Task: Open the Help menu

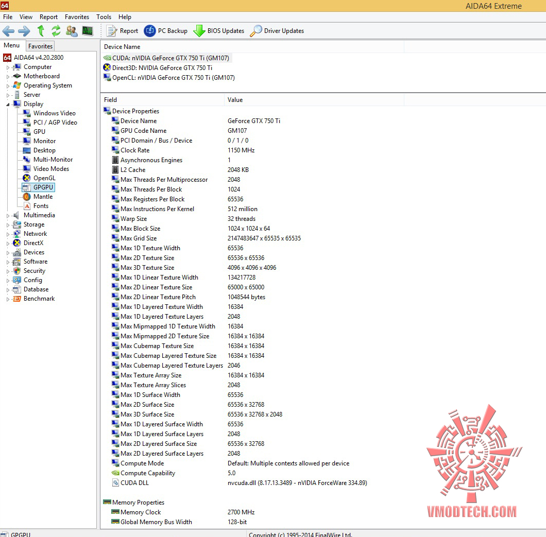Action: coord(125,16)
